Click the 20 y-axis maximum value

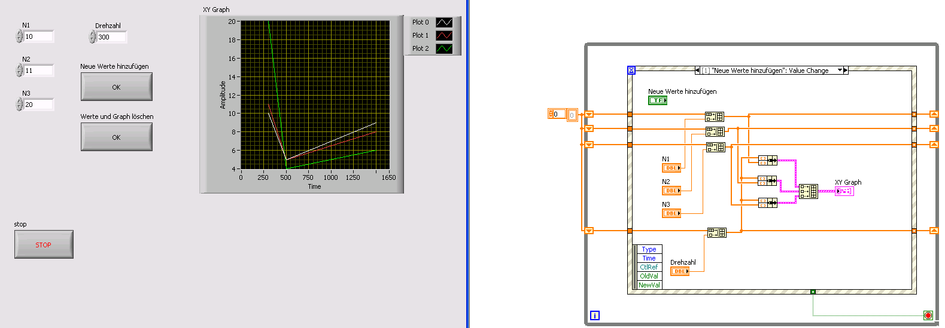click(232, 22)
